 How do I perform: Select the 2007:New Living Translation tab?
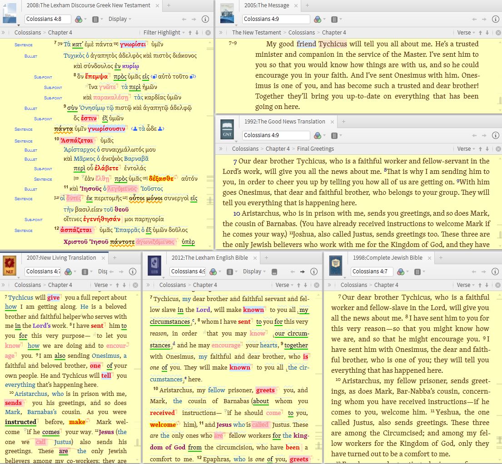coord(61,258)
